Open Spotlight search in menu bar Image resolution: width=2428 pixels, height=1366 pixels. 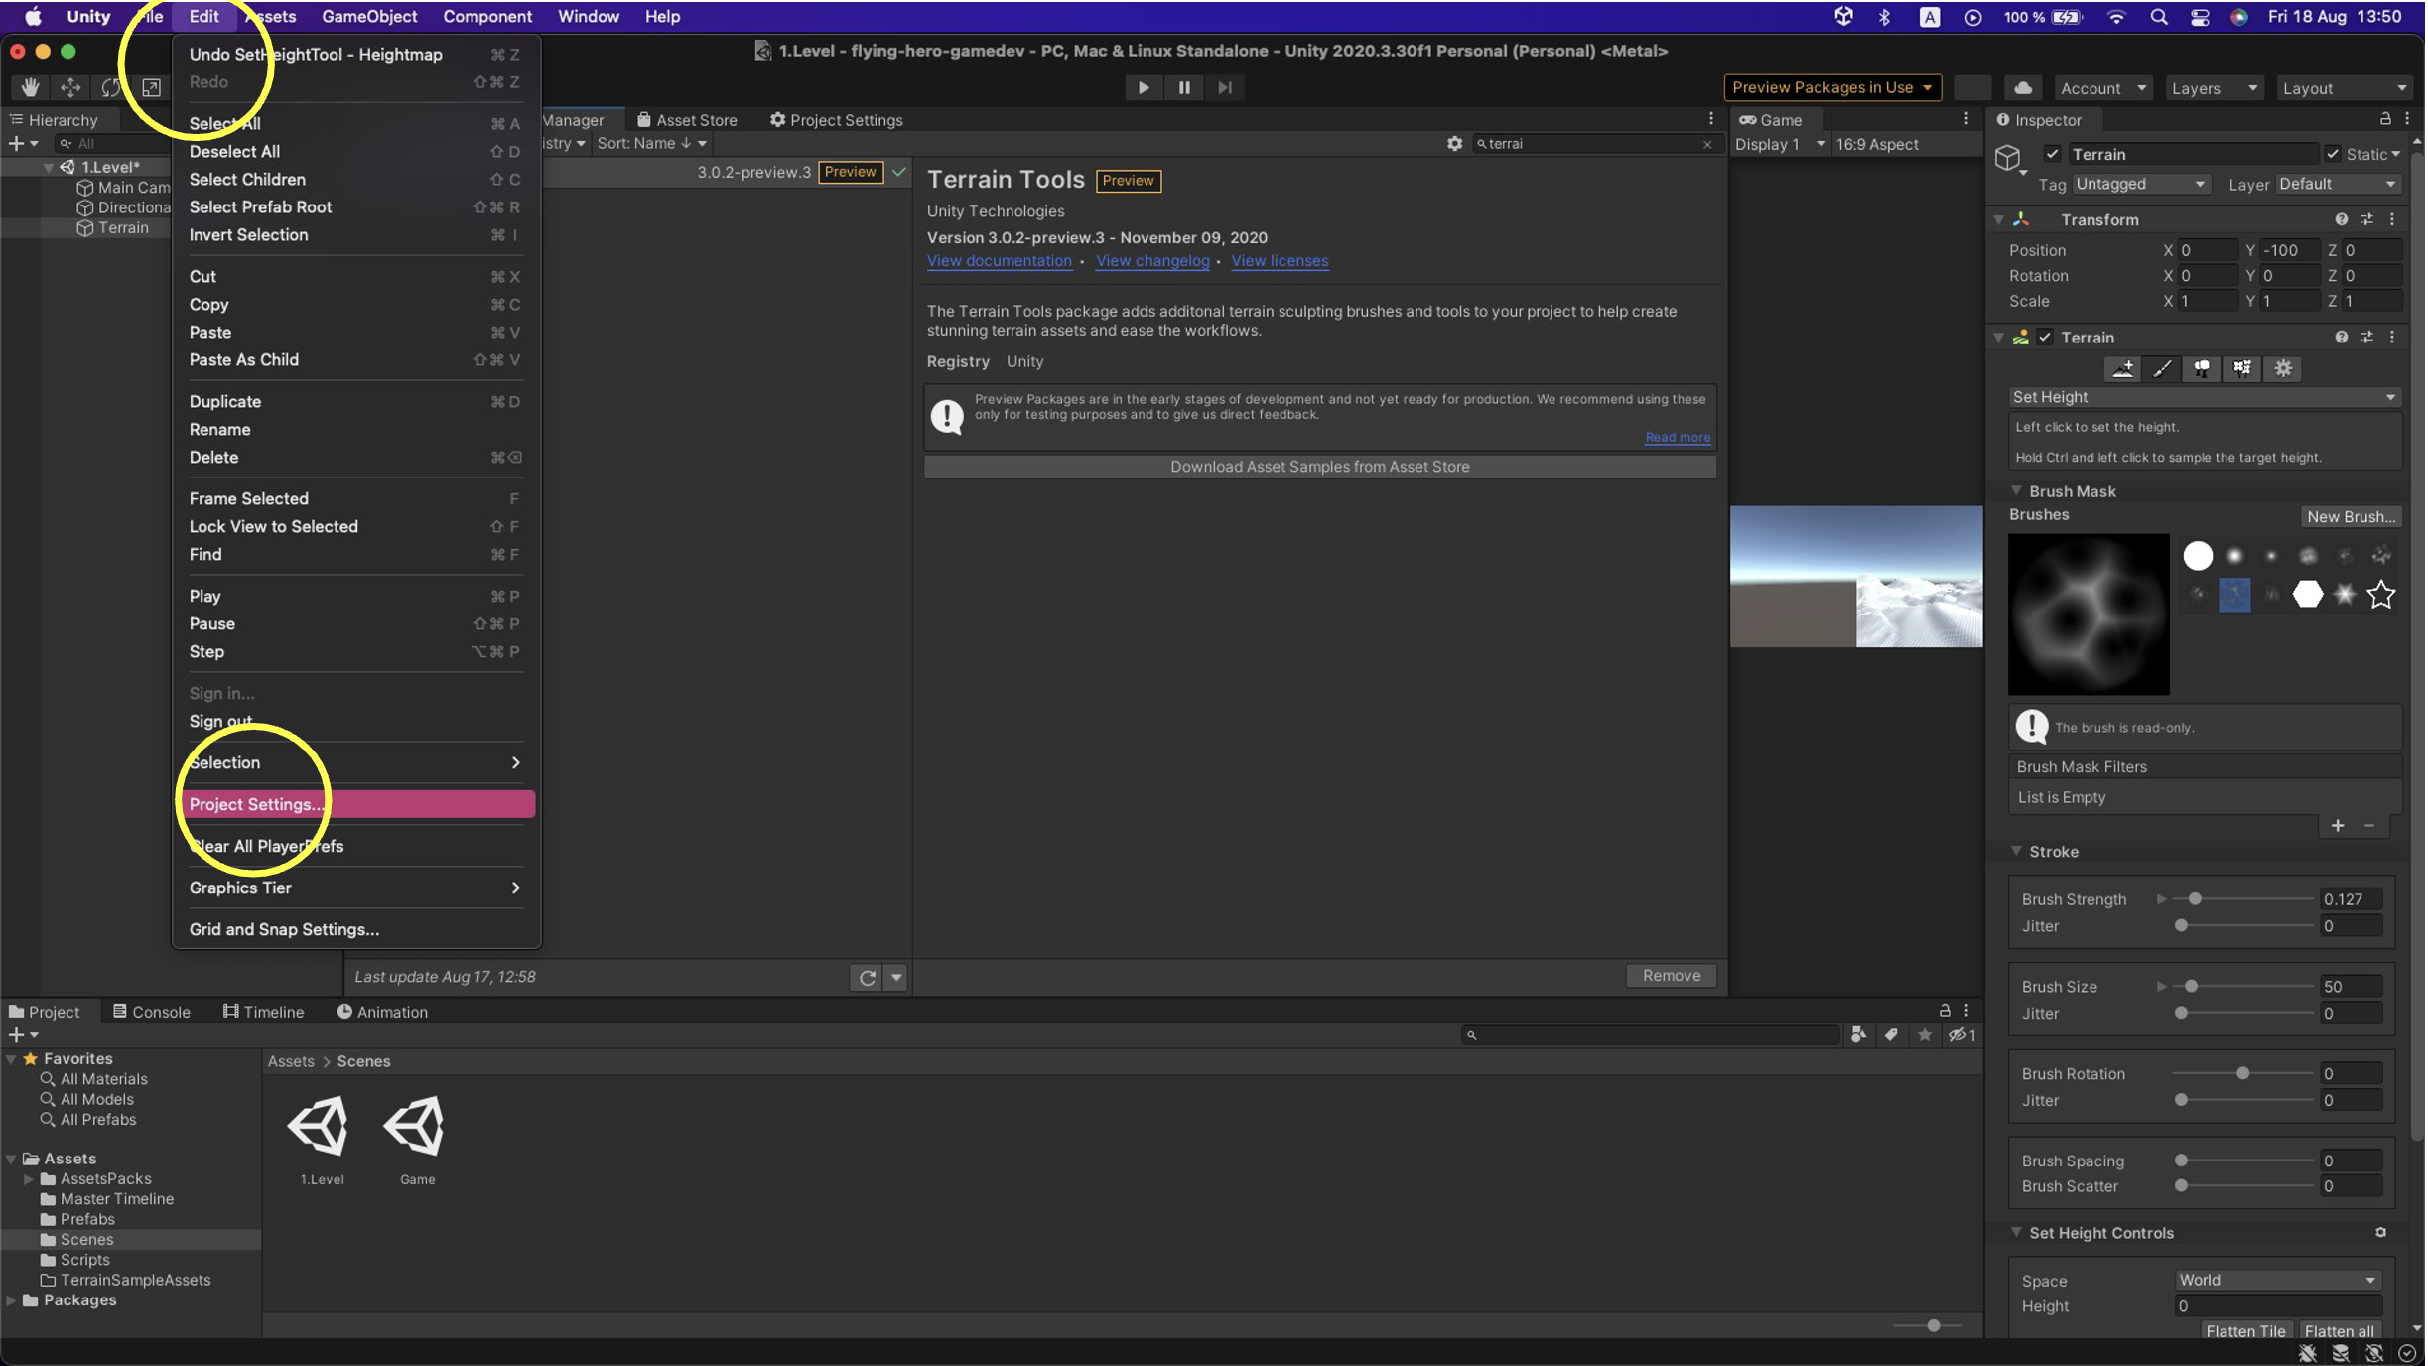tap(2158, 17)
